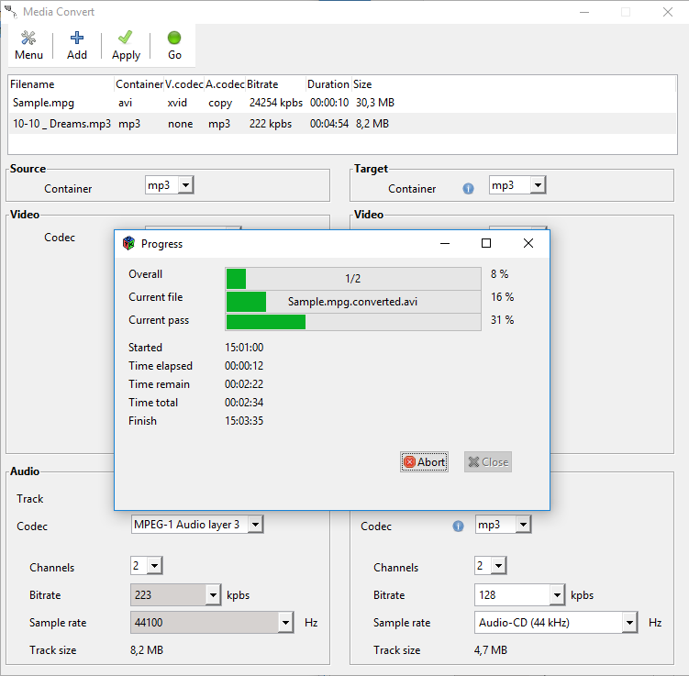This screenshot has height=676, width=689.
Task: Click Target audio Codec info icon
Action: 459,526
